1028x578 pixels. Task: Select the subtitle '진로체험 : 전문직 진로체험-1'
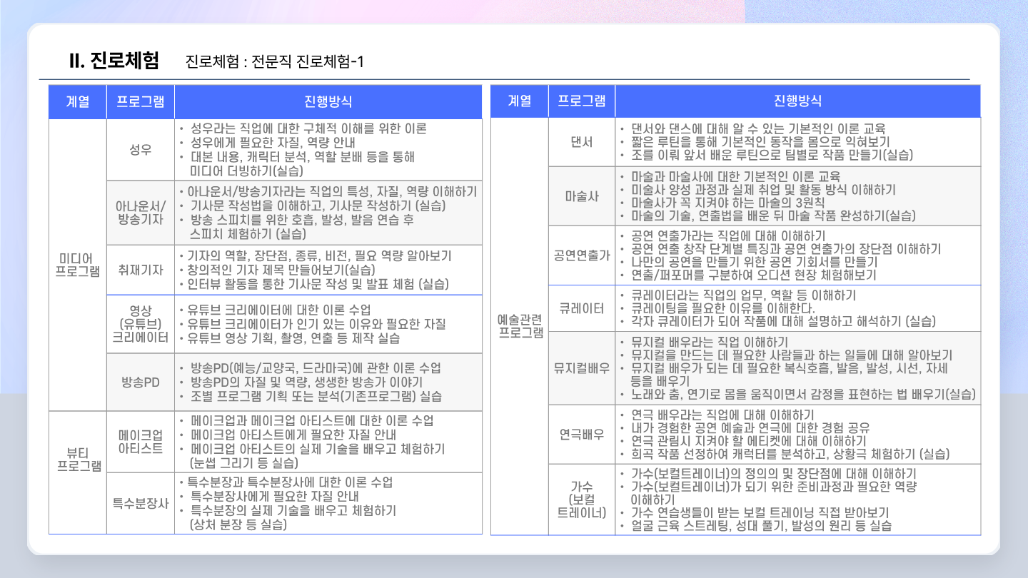(274, 61)
